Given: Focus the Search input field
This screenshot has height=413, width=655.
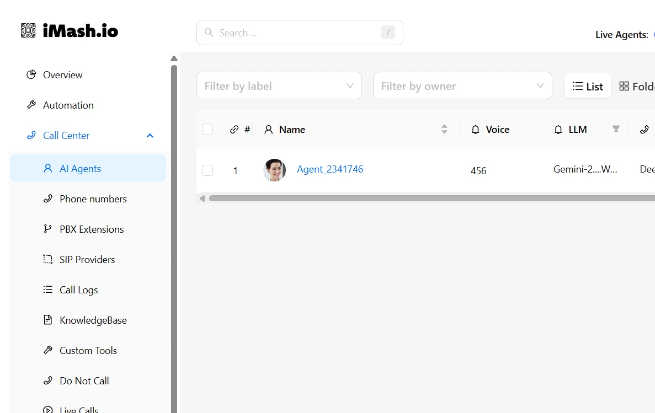Looking at the screenshot, I should click(298, 33).
